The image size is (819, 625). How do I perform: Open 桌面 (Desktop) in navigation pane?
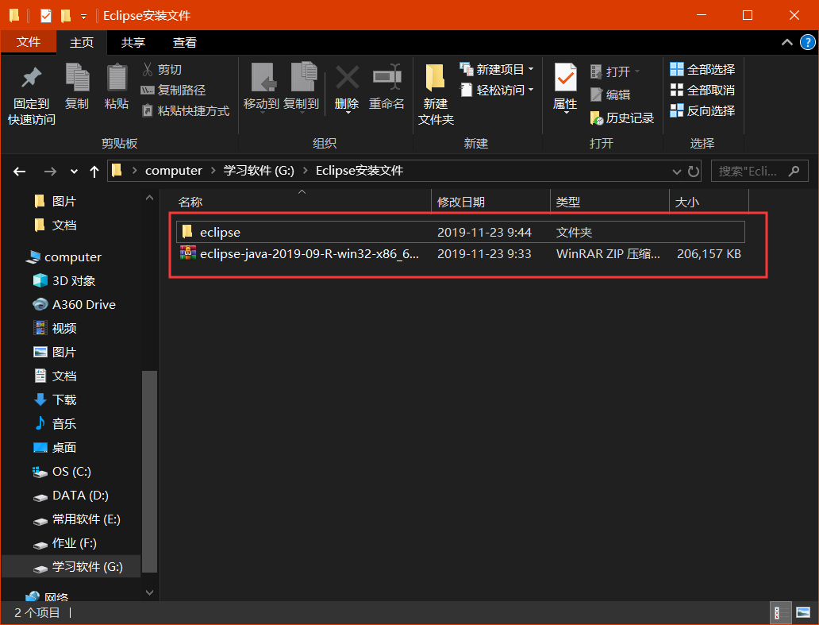[x=55, y=448]
